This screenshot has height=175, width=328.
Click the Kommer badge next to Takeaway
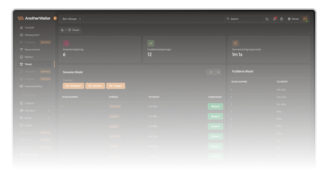pos(45,42)
